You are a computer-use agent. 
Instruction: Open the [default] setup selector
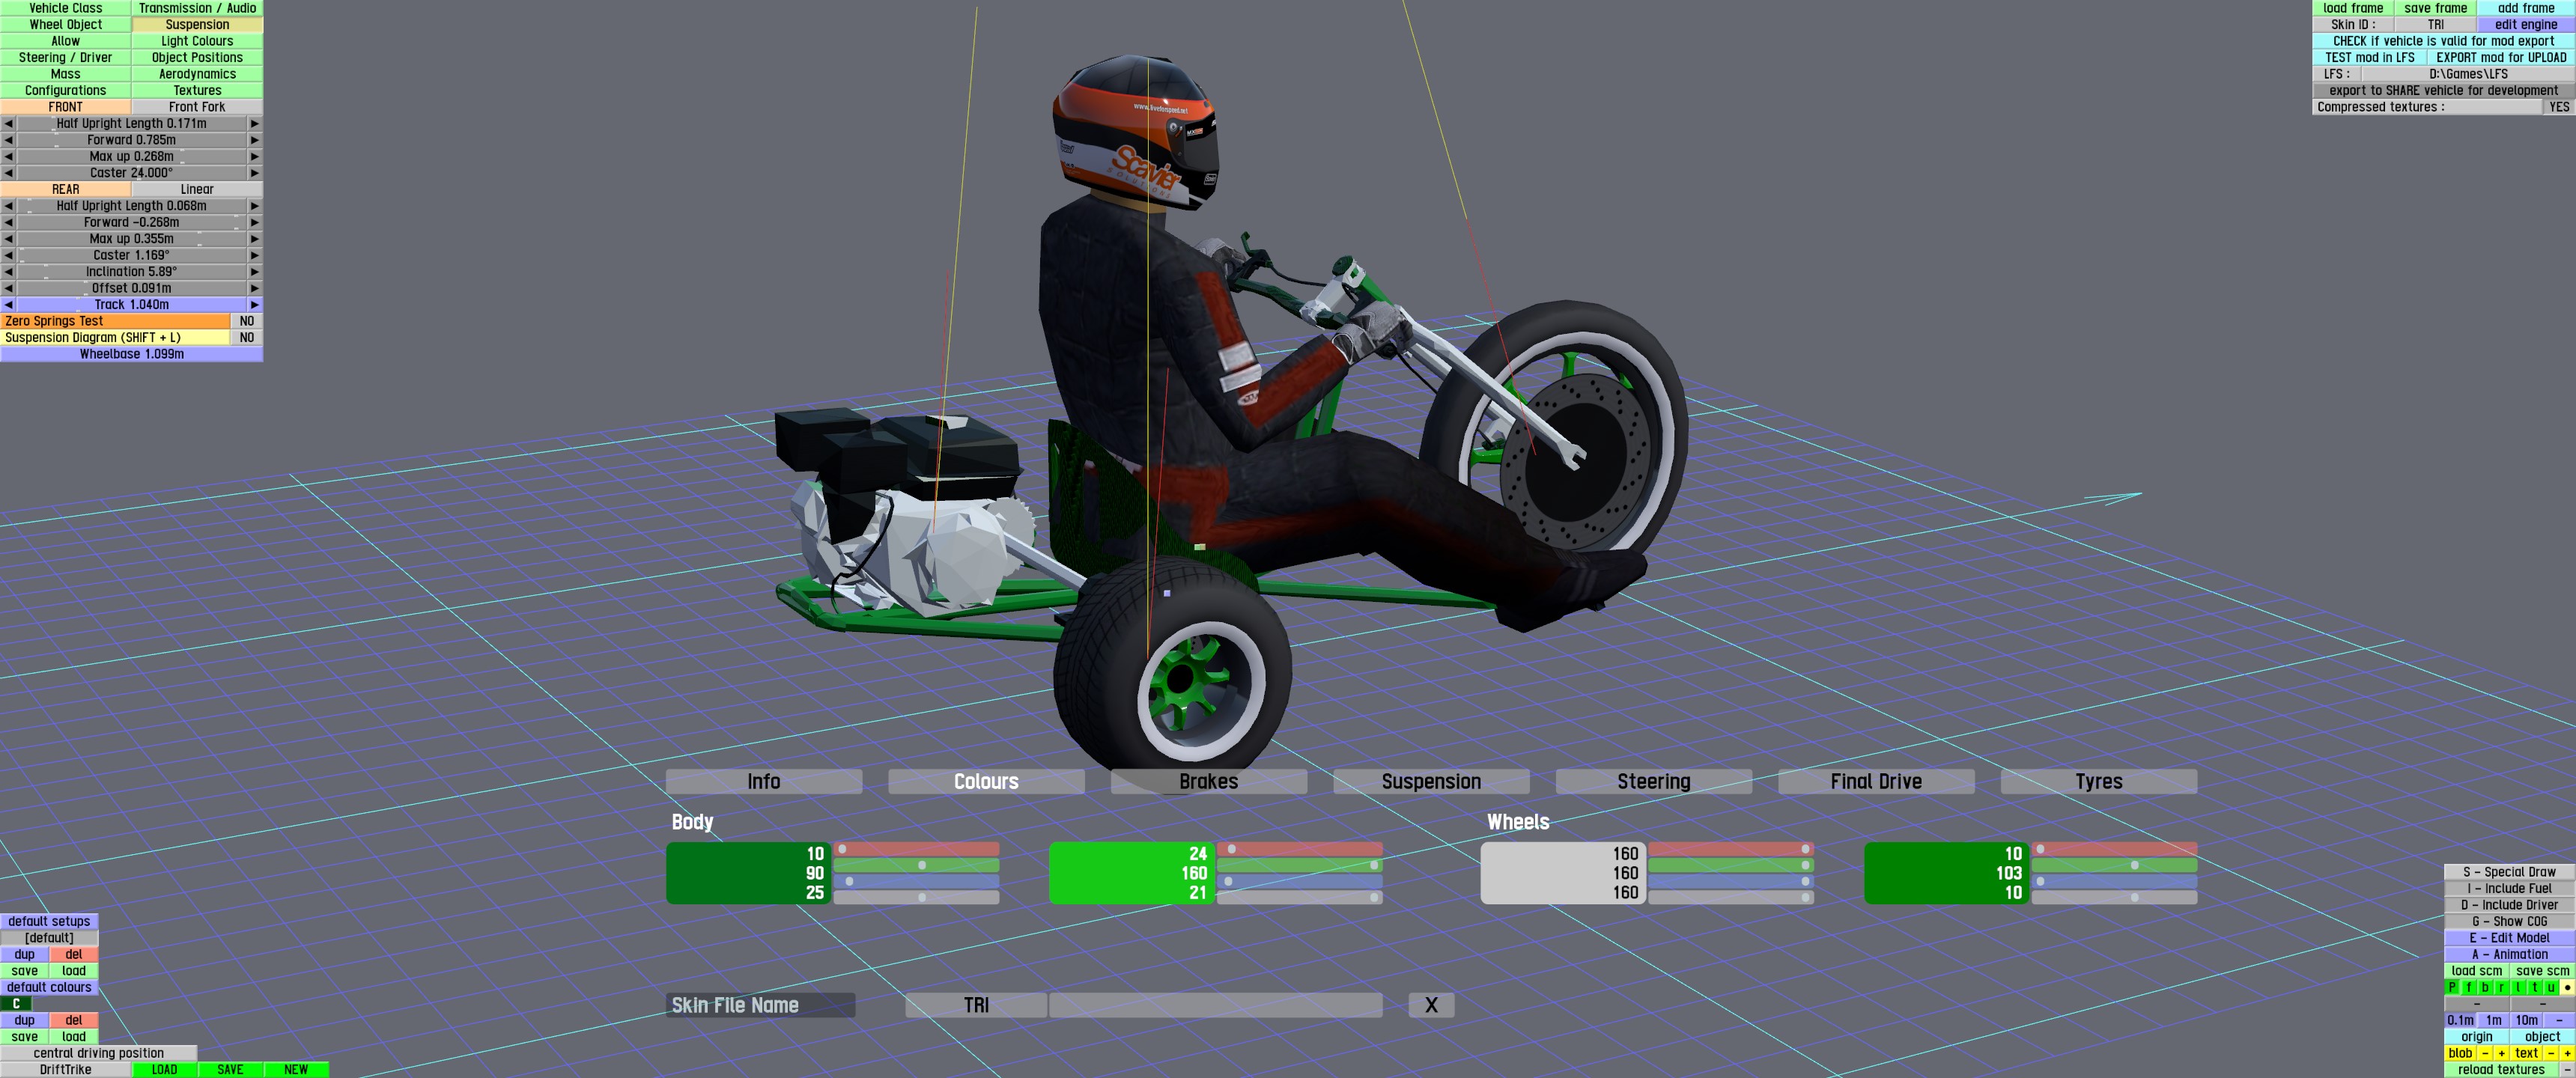(49, 938)
